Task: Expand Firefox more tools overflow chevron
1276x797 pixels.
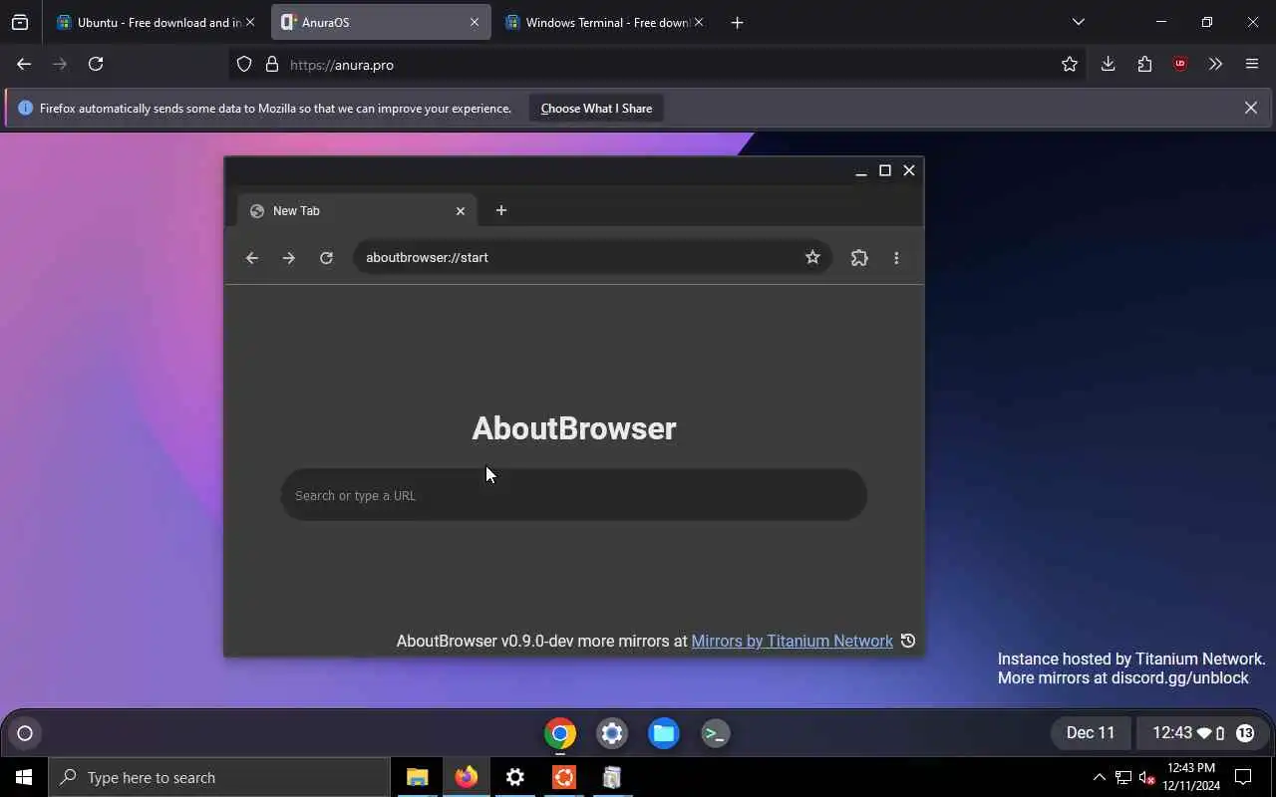Action: pyautogui.click(x=1215, y=64)
